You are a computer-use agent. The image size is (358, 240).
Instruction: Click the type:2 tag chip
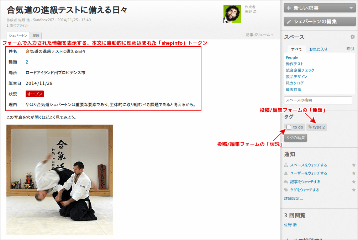point(316,127)
